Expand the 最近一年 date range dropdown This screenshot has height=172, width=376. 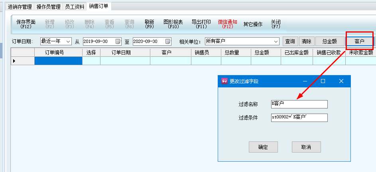click(68, 41)
